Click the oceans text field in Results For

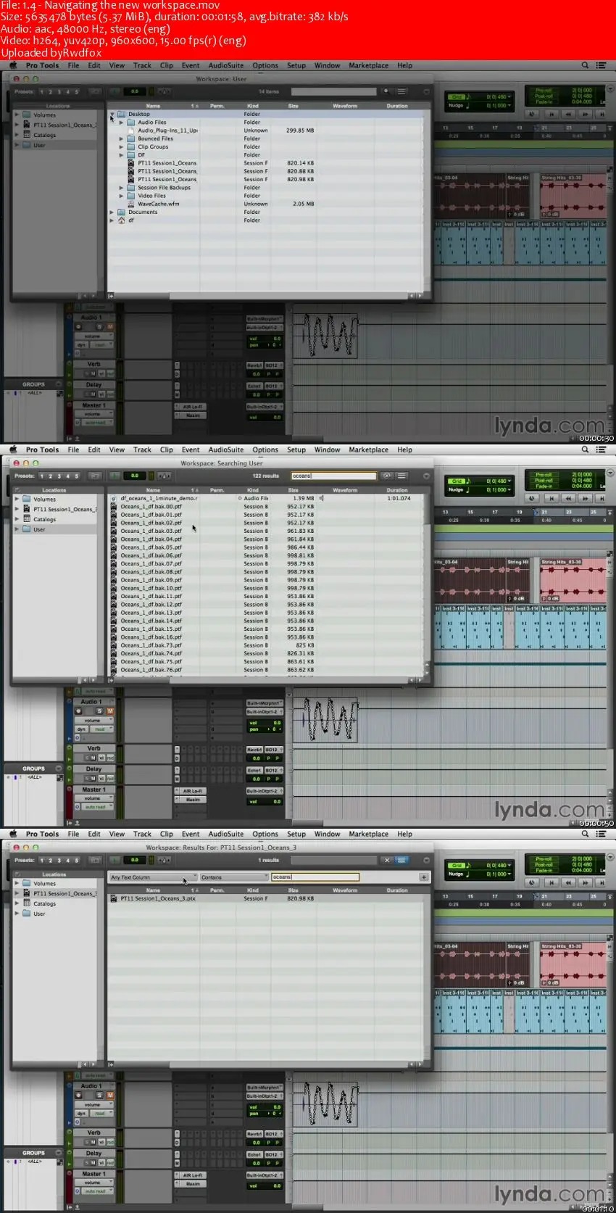pos(315,877)
